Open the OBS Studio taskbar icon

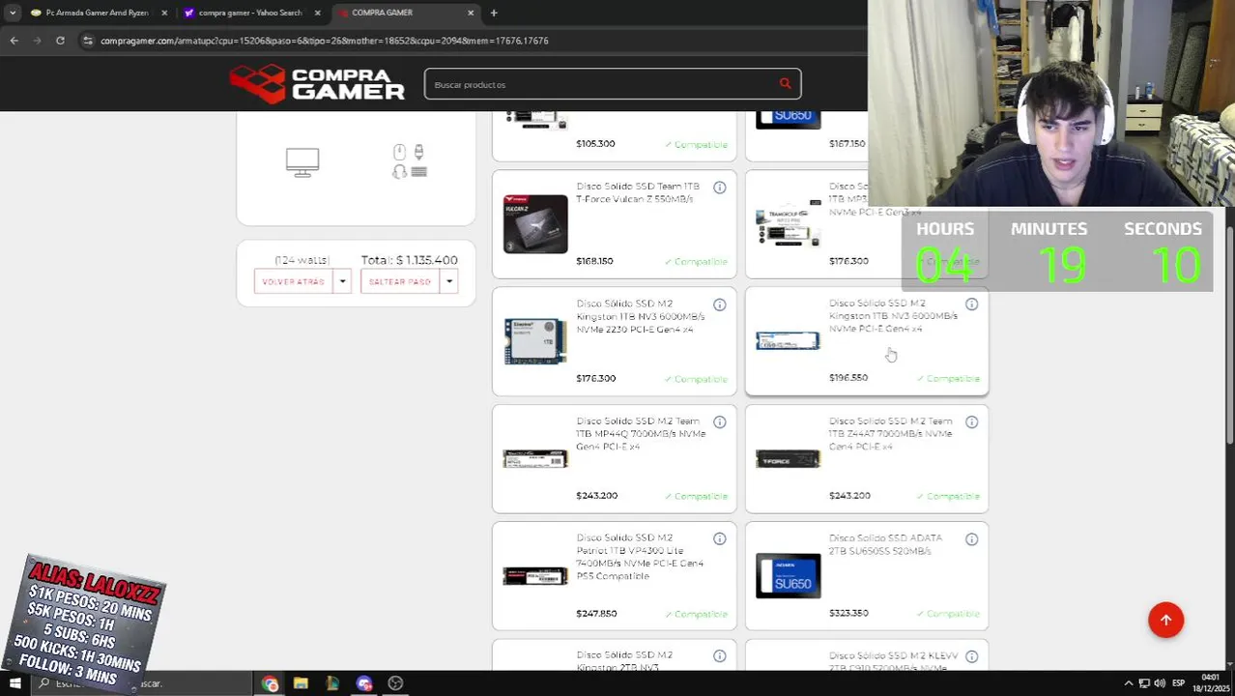(395, 683)
